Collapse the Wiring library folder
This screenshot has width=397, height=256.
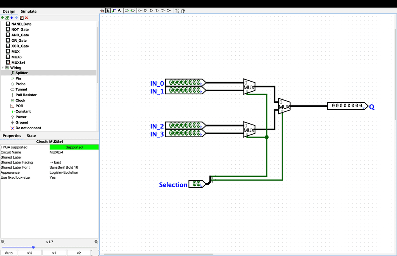coord(3,68)
